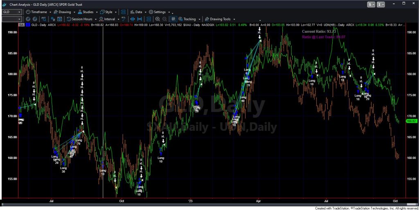This screenshot has width=419, height=210.
Task: Open the Settings menu label
Action: pyautogui.click(x=160, y=12)
